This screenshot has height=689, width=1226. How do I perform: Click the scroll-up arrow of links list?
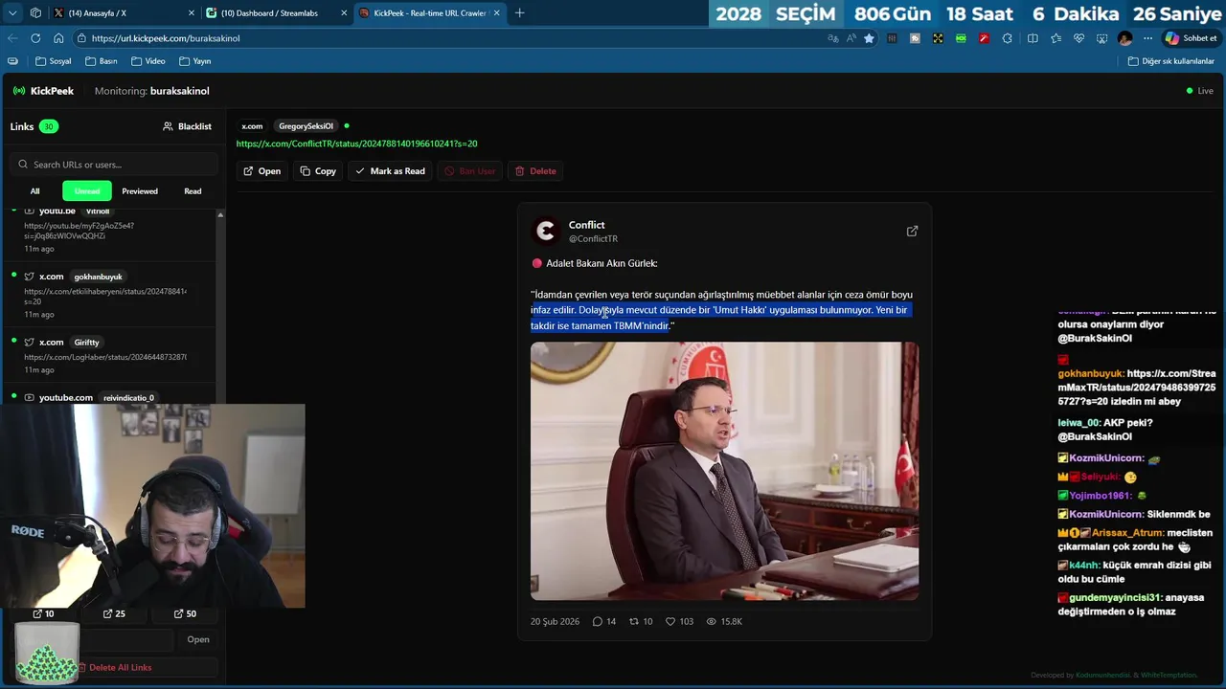tap(220, 214)
